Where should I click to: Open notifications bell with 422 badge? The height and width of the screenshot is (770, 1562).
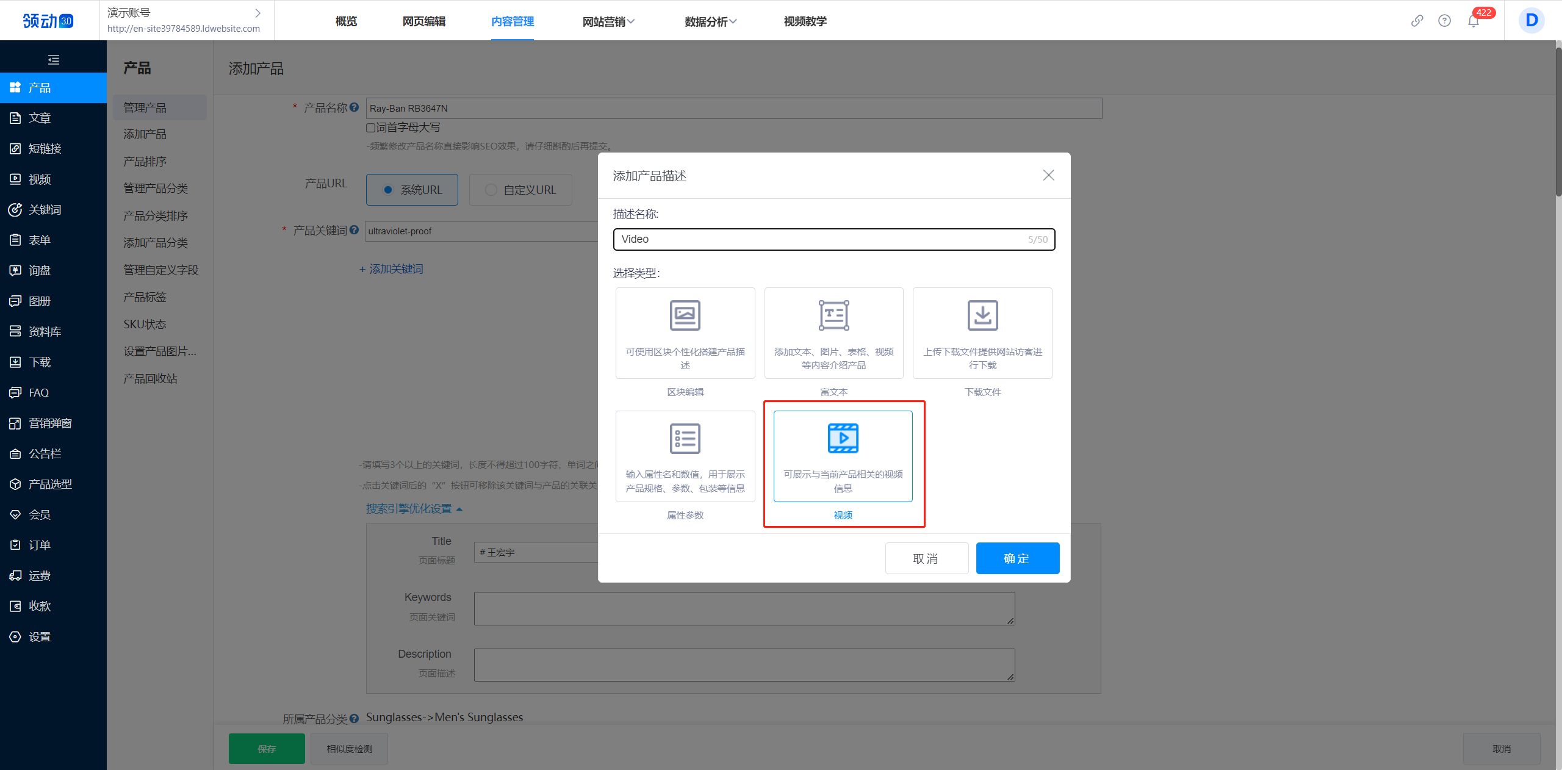point(1474,21)
